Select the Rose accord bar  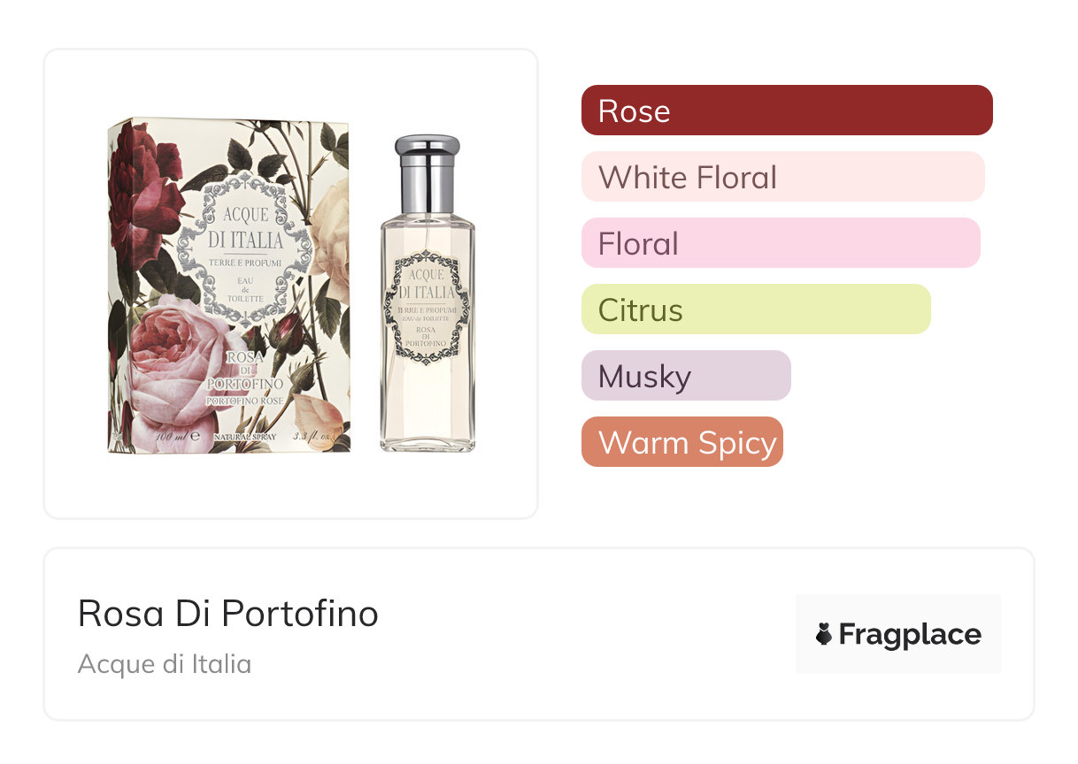(x=786, y=111)
